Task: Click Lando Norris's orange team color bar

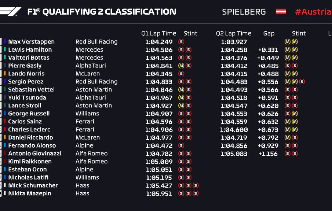Action: (x=5, y=74)
